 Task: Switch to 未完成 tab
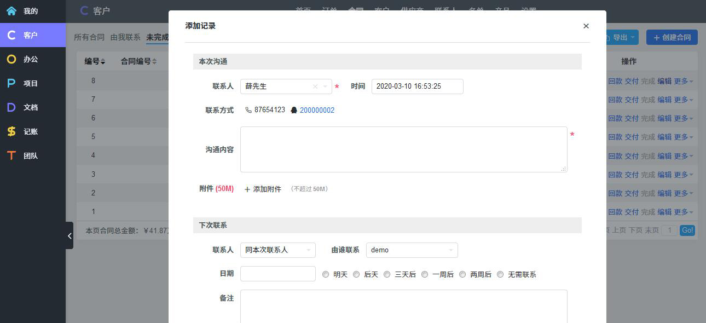pyautogui.click(x=157, y=37)
